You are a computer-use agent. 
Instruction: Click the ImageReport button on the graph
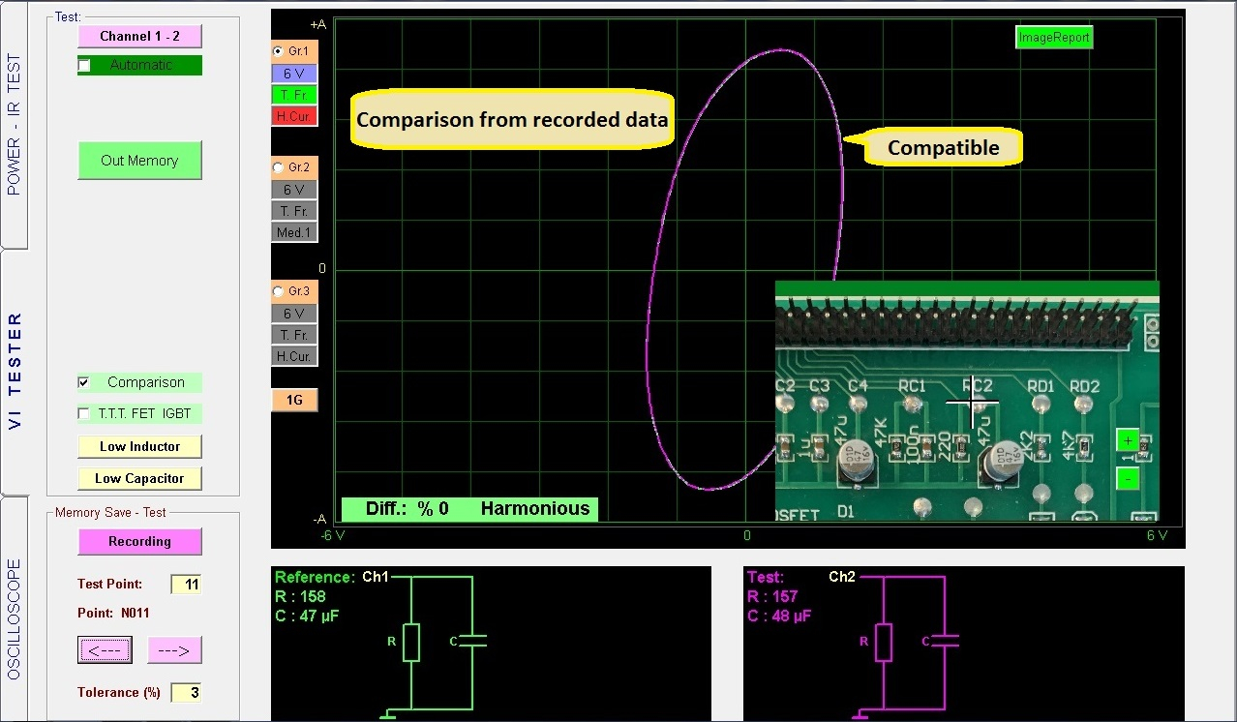(1054, 38)
